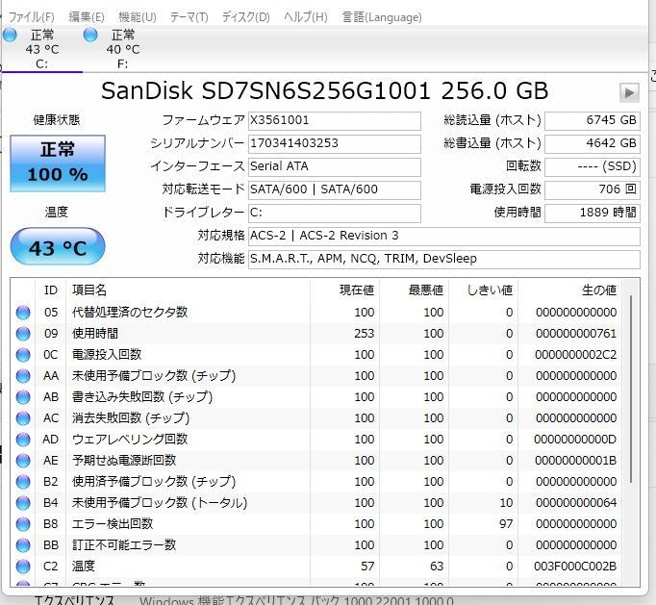Image resolution: width=656 pixels, height=605 pixels.
Task: Click the ID column header
Action: 51,290
